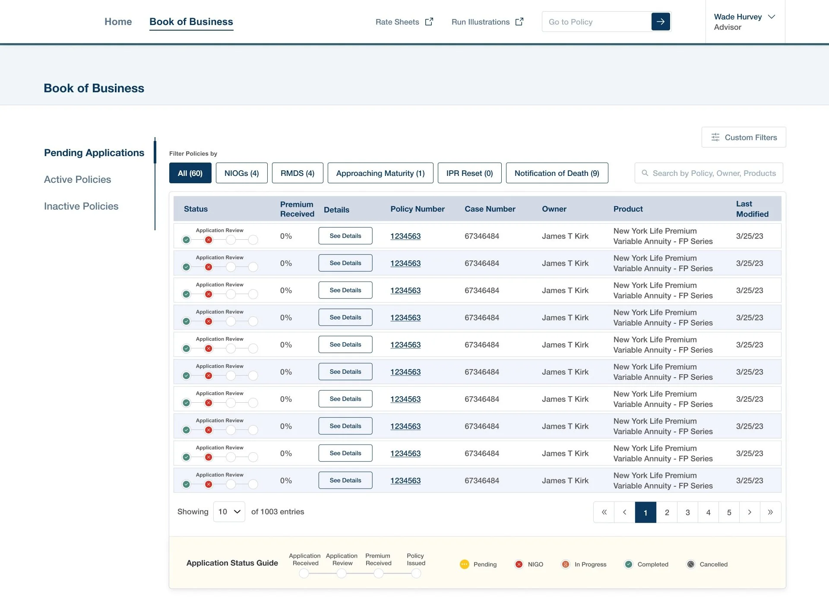Screen dimensions: 829x614
Task: Go to the Home navigation tab
Action: (x=118, y=22)
